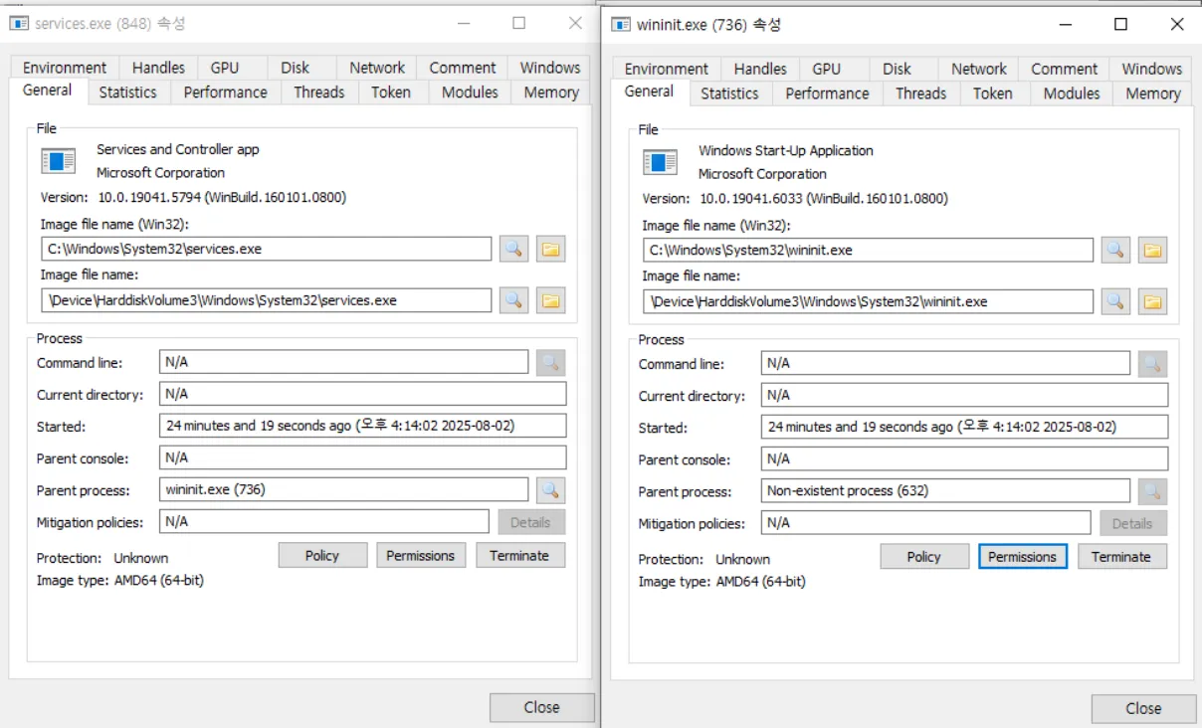Click magnifier beside services.exe Win32 image file name
The width and height of the screenshot is (1202, 728).
513,249
